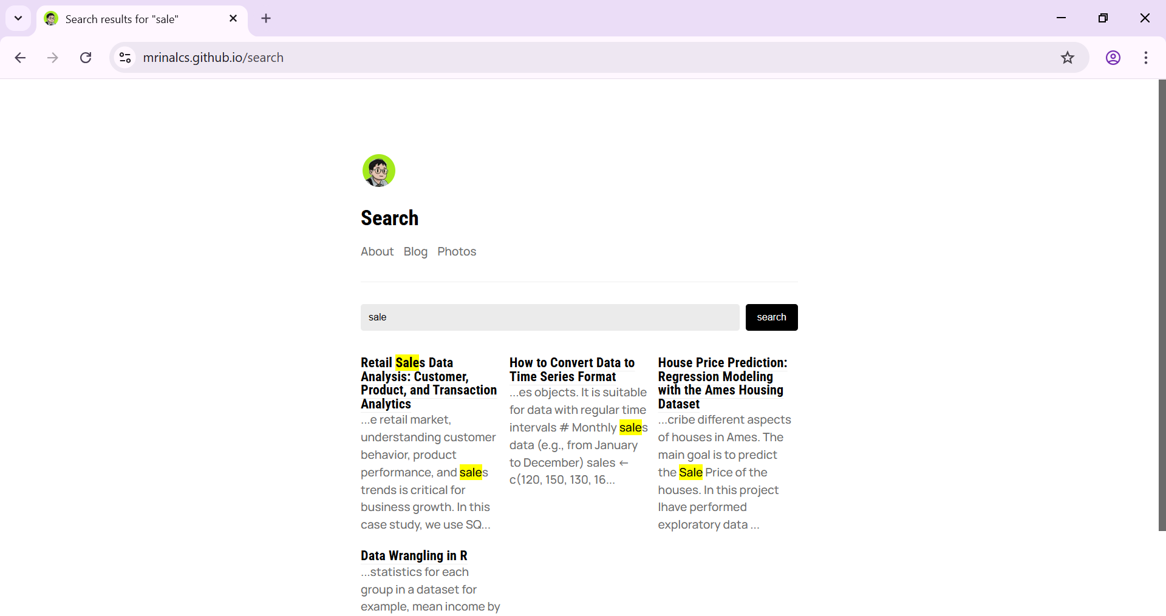Viewport: 1166px width, 616px height.
Task: Navigate to the Photos page
Action: (x=457, y=251)
